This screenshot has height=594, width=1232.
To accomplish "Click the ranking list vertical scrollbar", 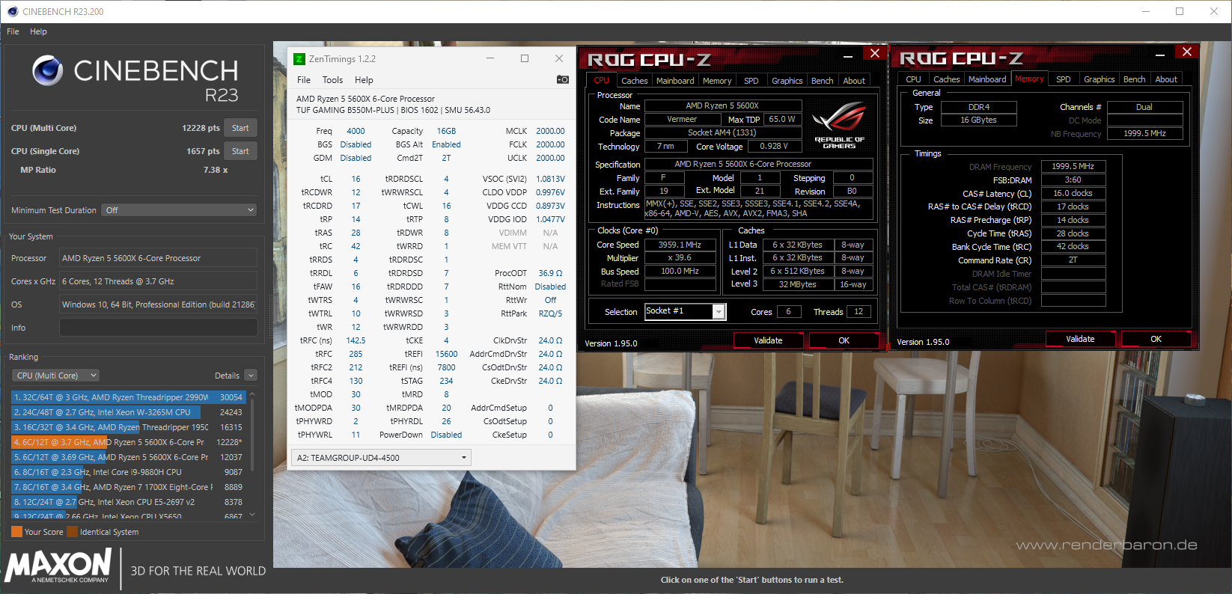I will click(x=252, y=434).
